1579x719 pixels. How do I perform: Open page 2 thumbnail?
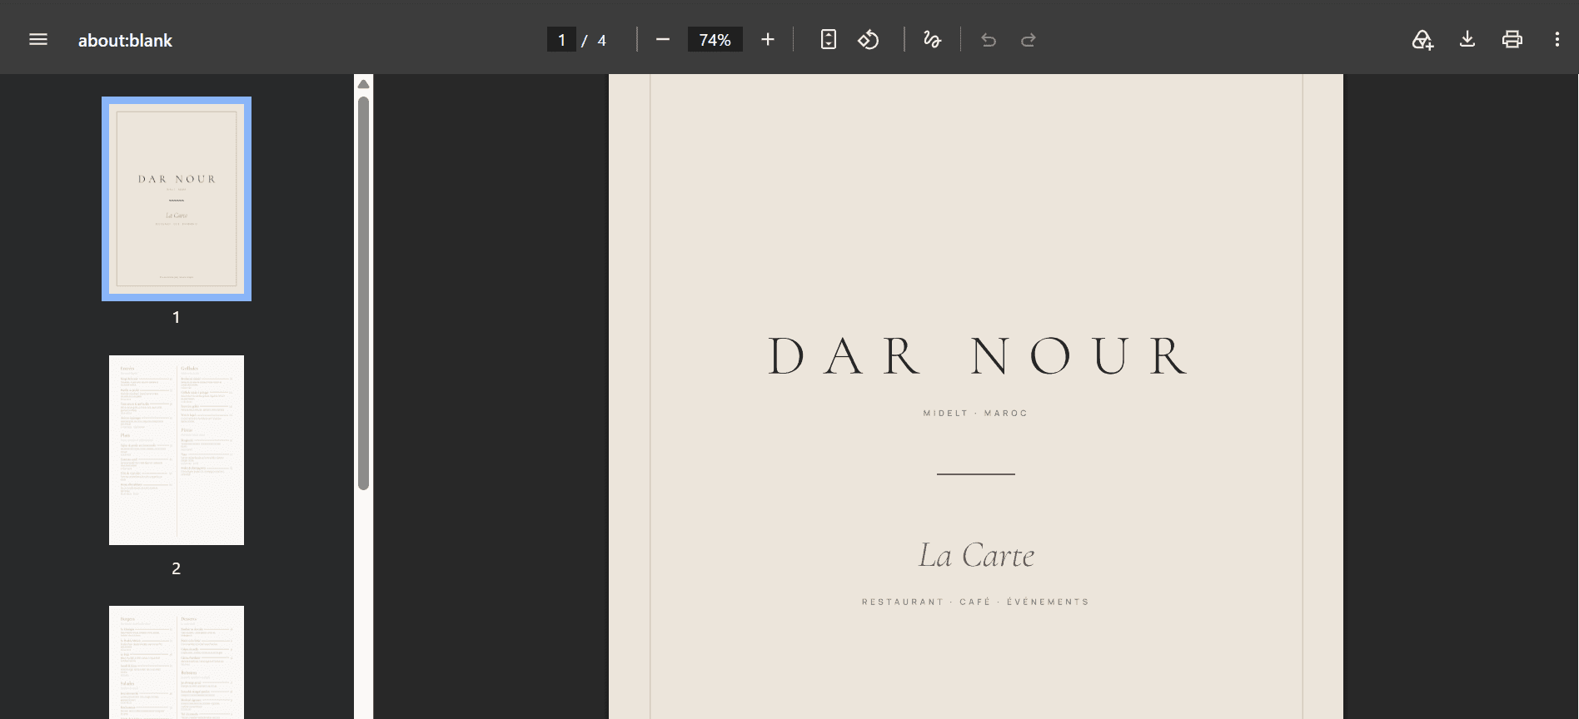point(177,450)
